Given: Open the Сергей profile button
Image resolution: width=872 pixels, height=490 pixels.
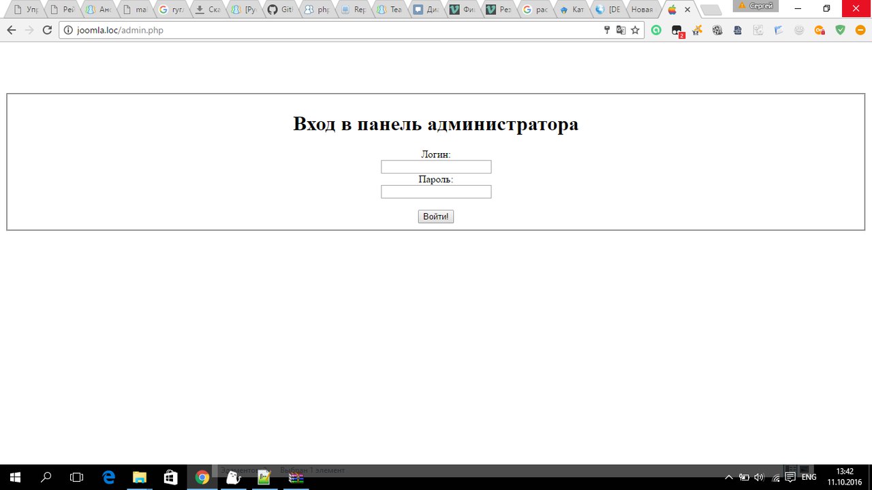Looking at the screenshot, I should (756, 6).
